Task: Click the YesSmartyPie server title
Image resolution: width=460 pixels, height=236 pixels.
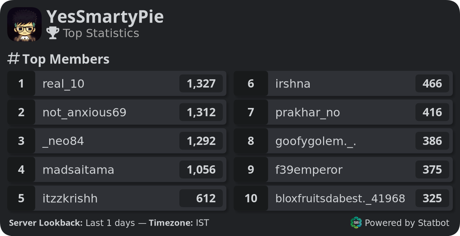Action: click(105, 17)
